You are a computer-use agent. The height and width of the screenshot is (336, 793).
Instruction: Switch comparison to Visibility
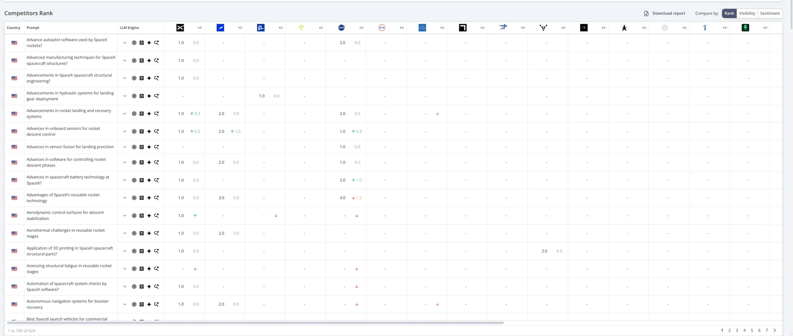click(747, 13)
